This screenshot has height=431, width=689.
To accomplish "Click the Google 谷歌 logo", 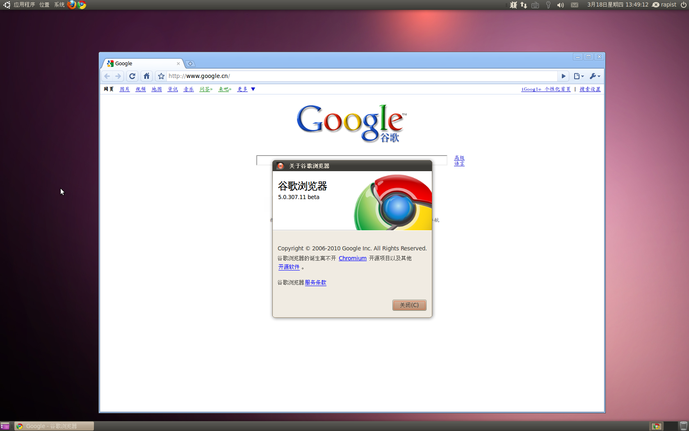I will click(x=351, y=123).
